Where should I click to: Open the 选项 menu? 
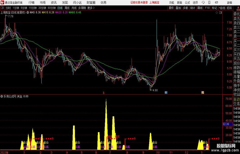(195, 3)
